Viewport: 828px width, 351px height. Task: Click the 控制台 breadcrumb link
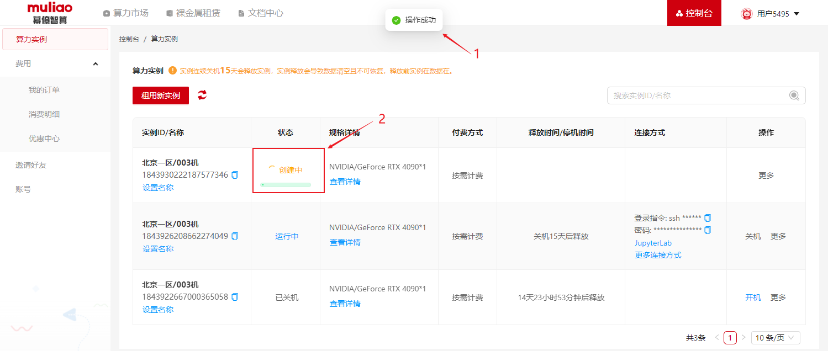129,39
